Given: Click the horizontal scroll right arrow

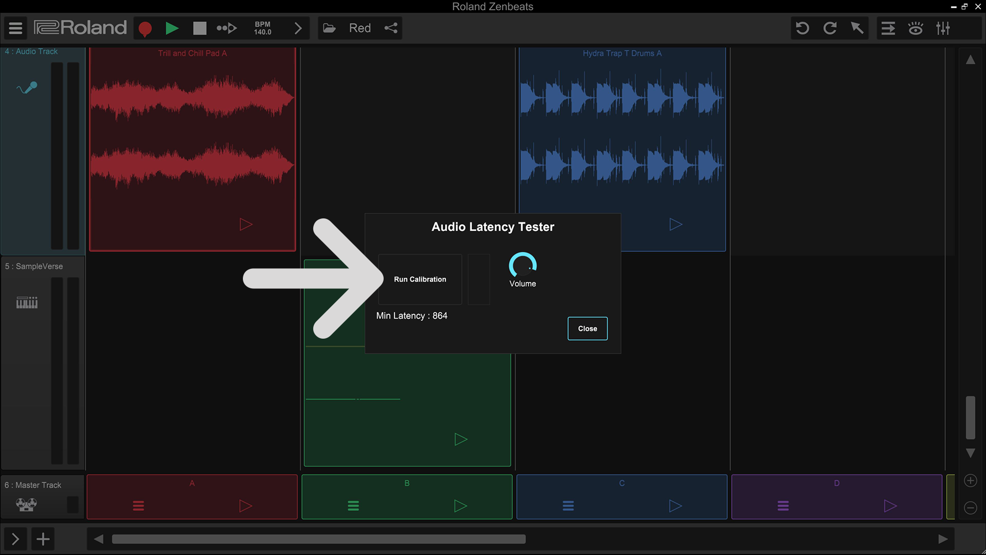Looking at the screenshot, I should [x=943, y=539].
